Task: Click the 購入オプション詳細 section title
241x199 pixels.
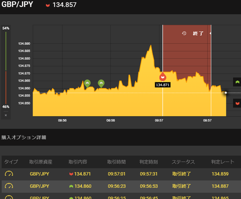Action: [24, 137]
